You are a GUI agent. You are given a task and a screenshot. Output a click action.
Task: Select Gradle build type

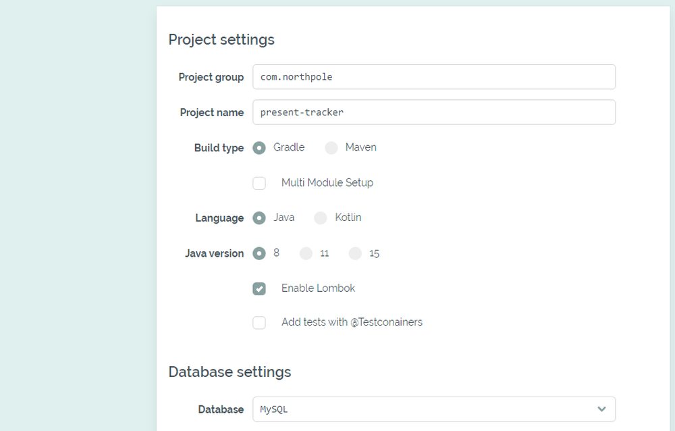tap(259, 148)
